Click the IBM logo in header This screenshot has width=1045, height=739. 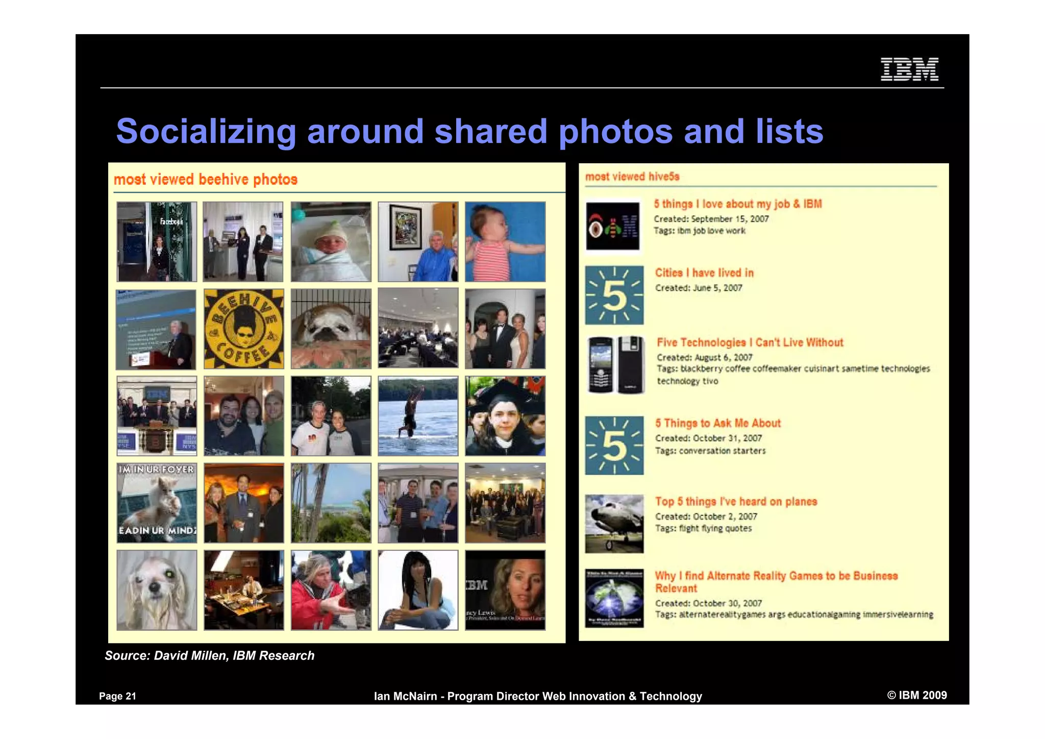909,69
